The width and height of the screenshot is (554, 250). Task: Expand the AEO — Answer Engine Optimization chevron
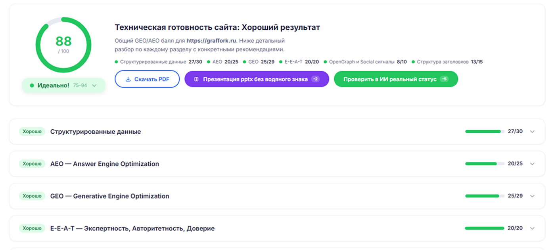click(532, 164)
